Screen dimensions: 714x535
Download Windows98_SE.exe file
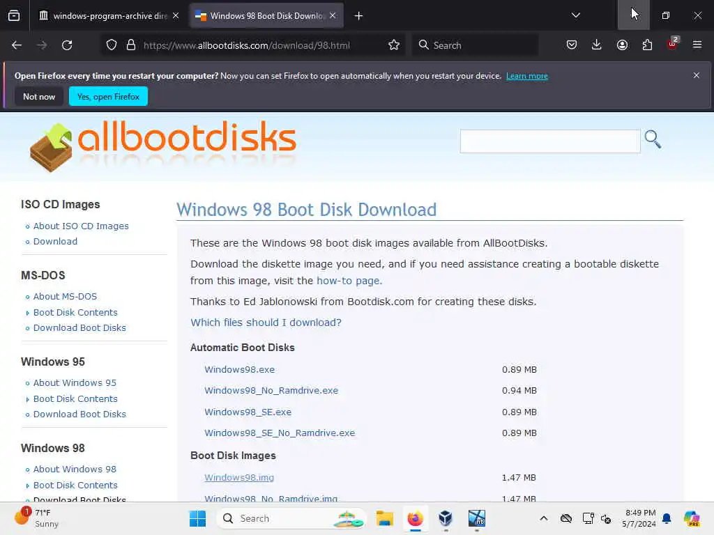tap(248, 412)
